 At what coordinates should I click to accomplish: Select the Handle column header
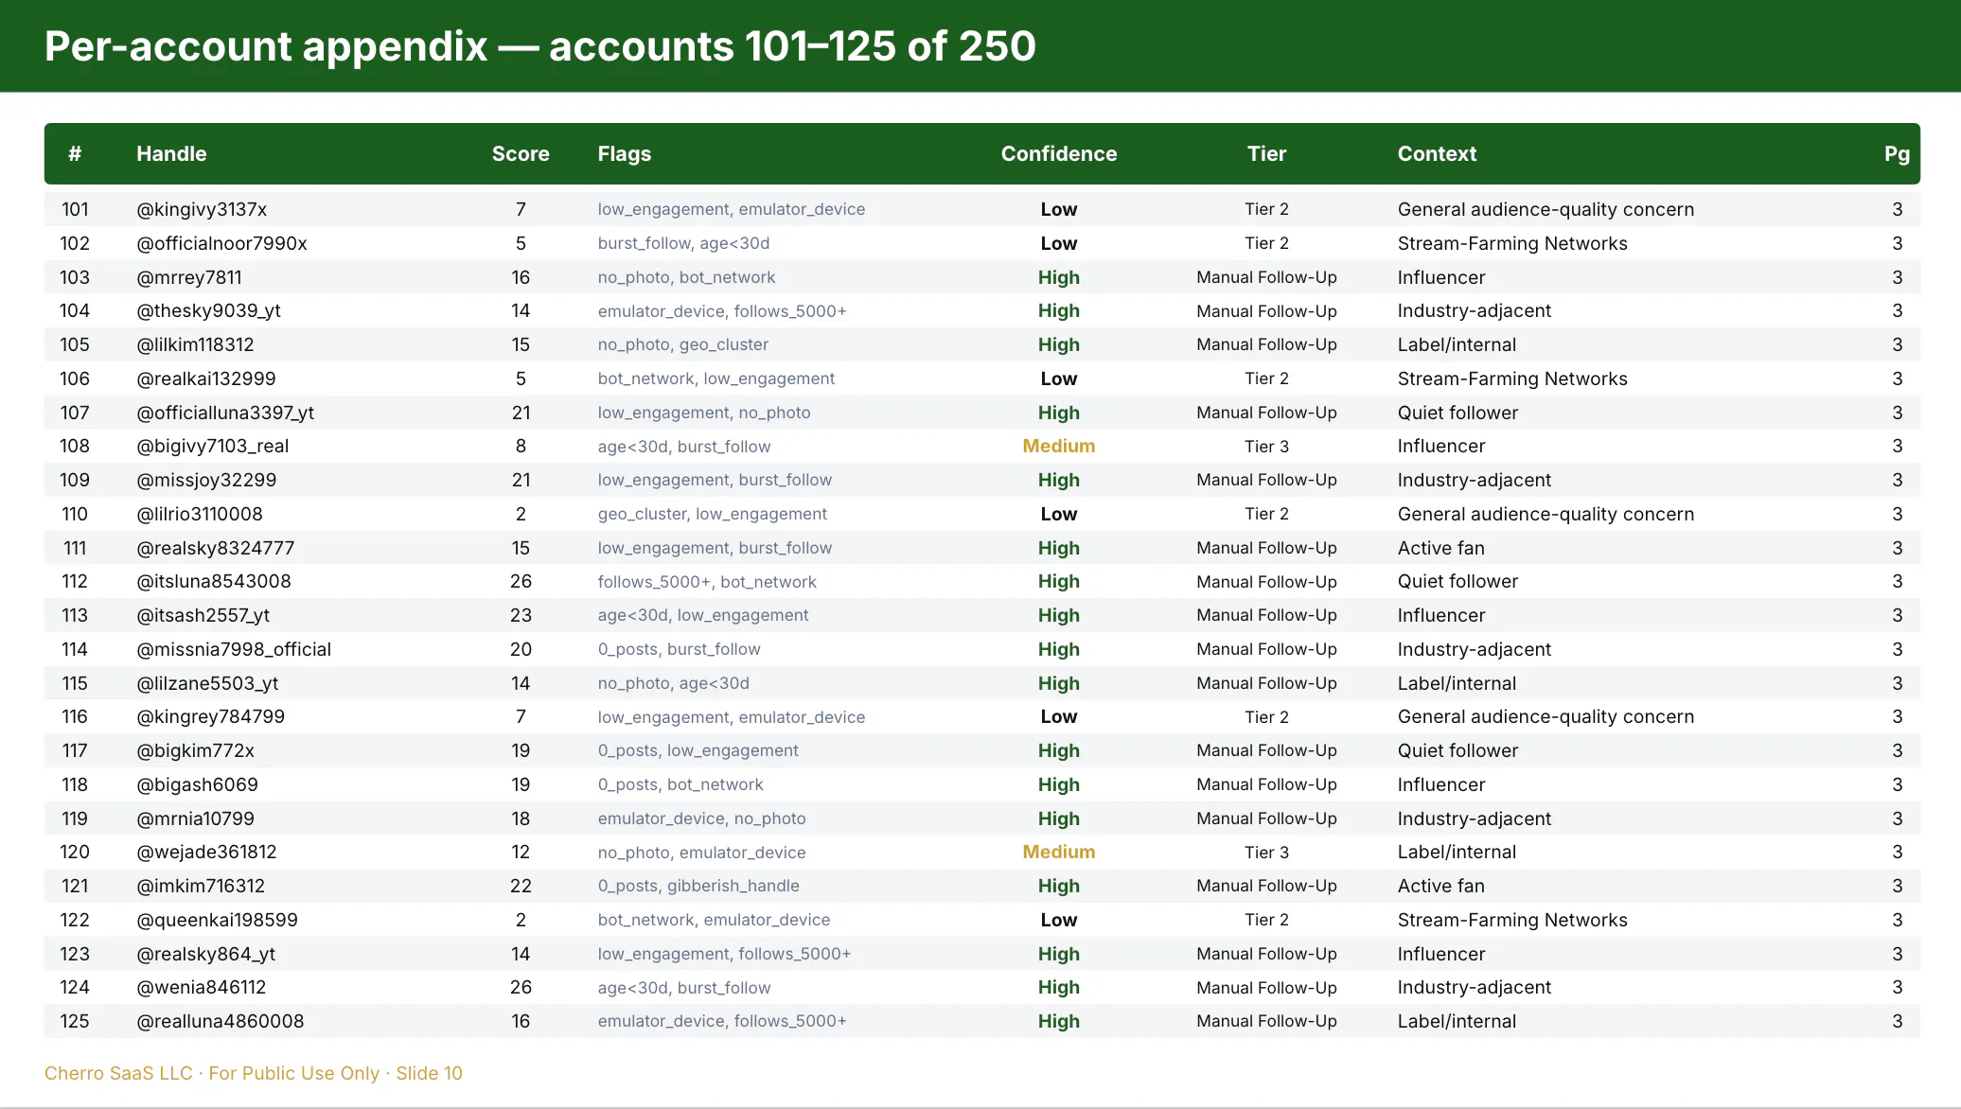coord(171,153)
